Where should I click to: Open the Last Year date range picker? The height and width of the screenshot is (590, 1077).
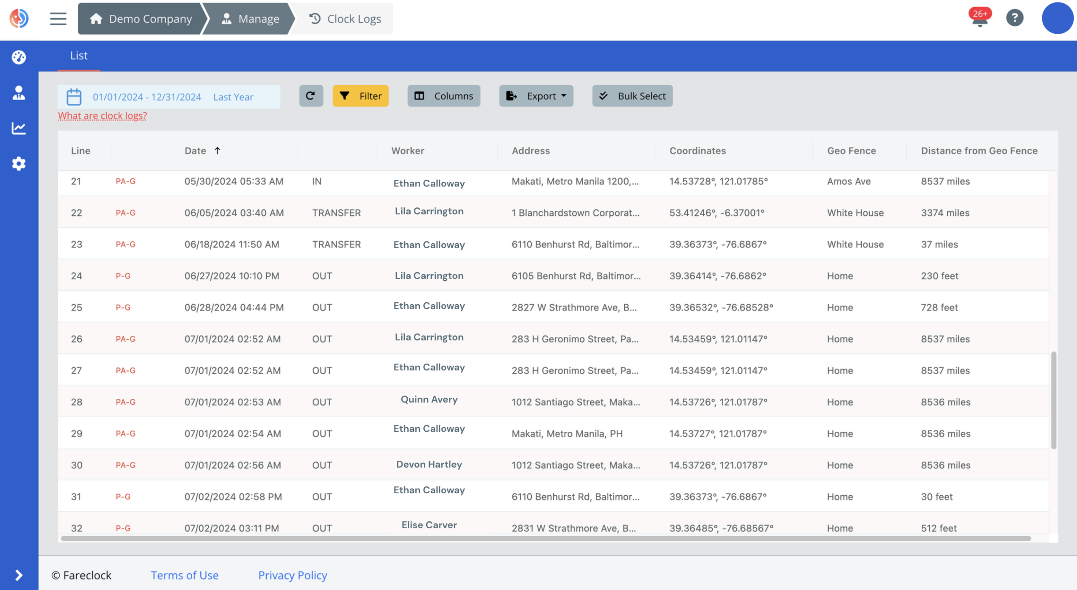pyautogui.click(x=233, y=97)
